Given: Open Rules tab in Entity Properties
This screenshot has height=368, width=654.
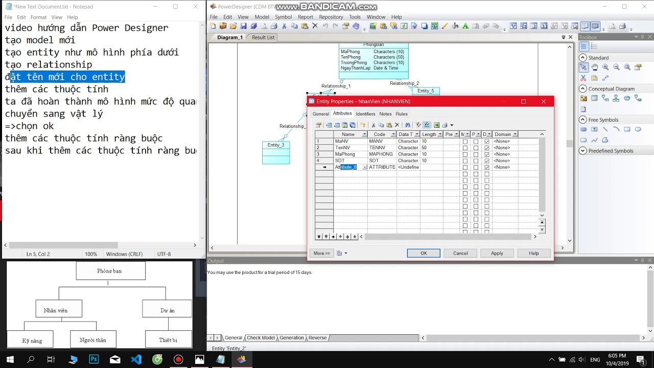Looking at the screenshot, I should (x=402, y=114).
